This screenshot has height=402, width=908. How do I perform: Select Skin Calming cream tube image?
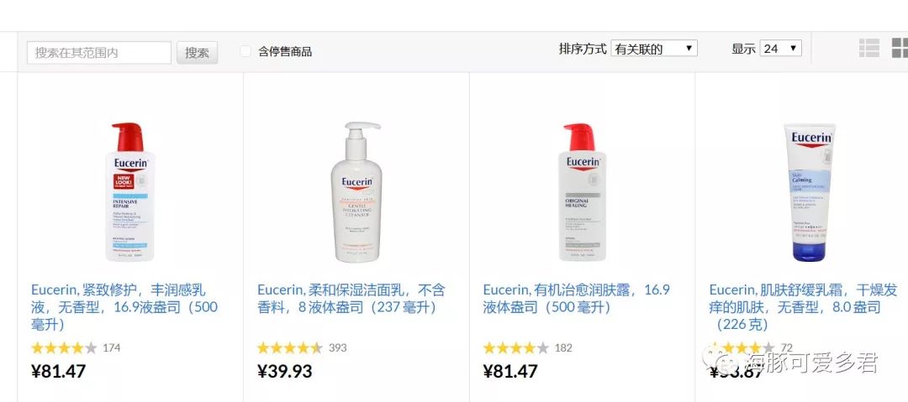click(x=810, y=192)
